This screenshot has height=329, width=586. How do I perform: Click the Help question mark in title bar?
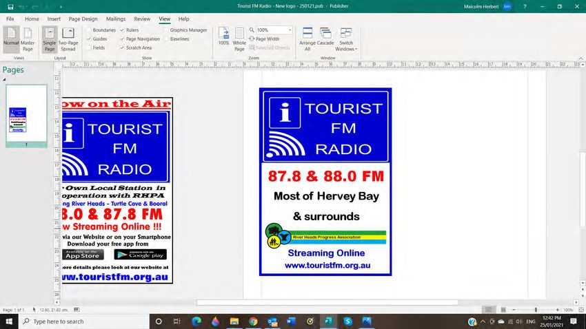click(525, 6)
